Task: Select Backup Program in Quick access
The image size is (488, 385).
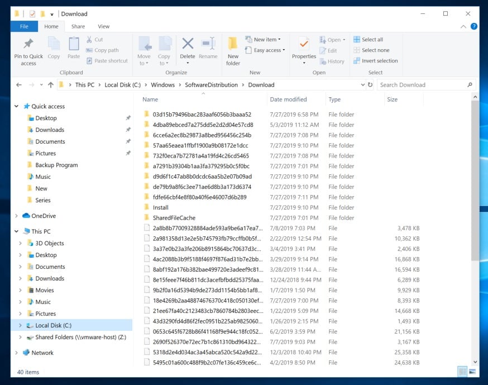Action: click(56, 165)
